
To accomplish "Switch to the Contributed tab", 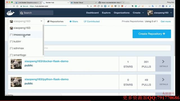I will pyautogui.click(x=92, y=21).
